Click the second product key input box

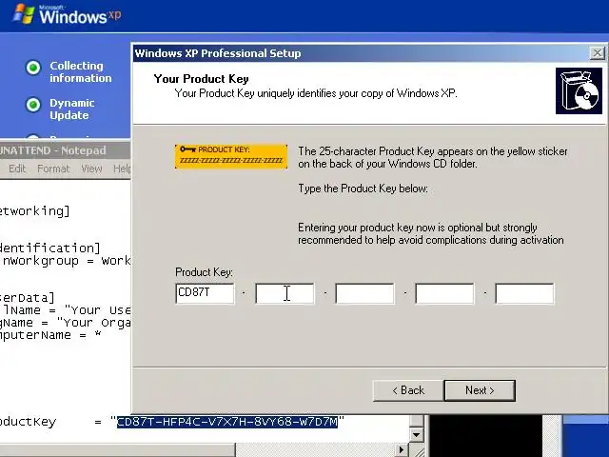click(285, 293)
